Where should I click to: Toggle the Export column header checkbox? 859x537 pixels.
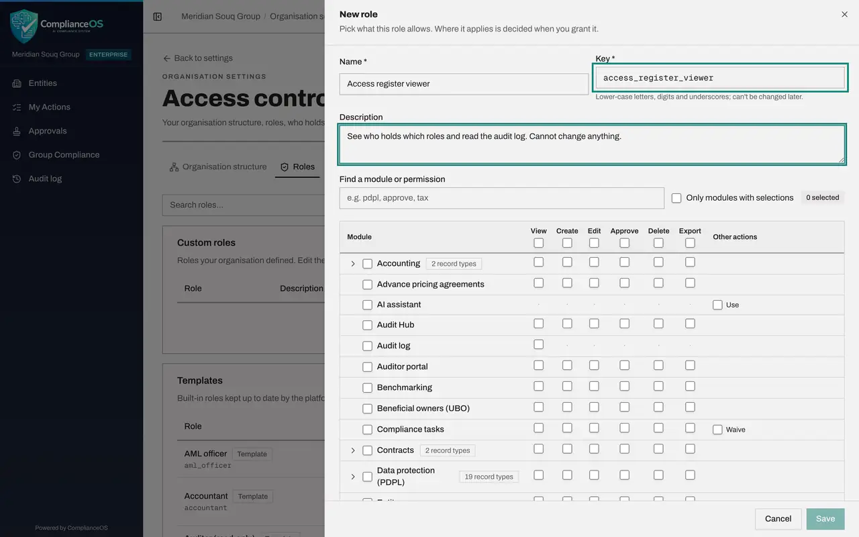[690, 243]
